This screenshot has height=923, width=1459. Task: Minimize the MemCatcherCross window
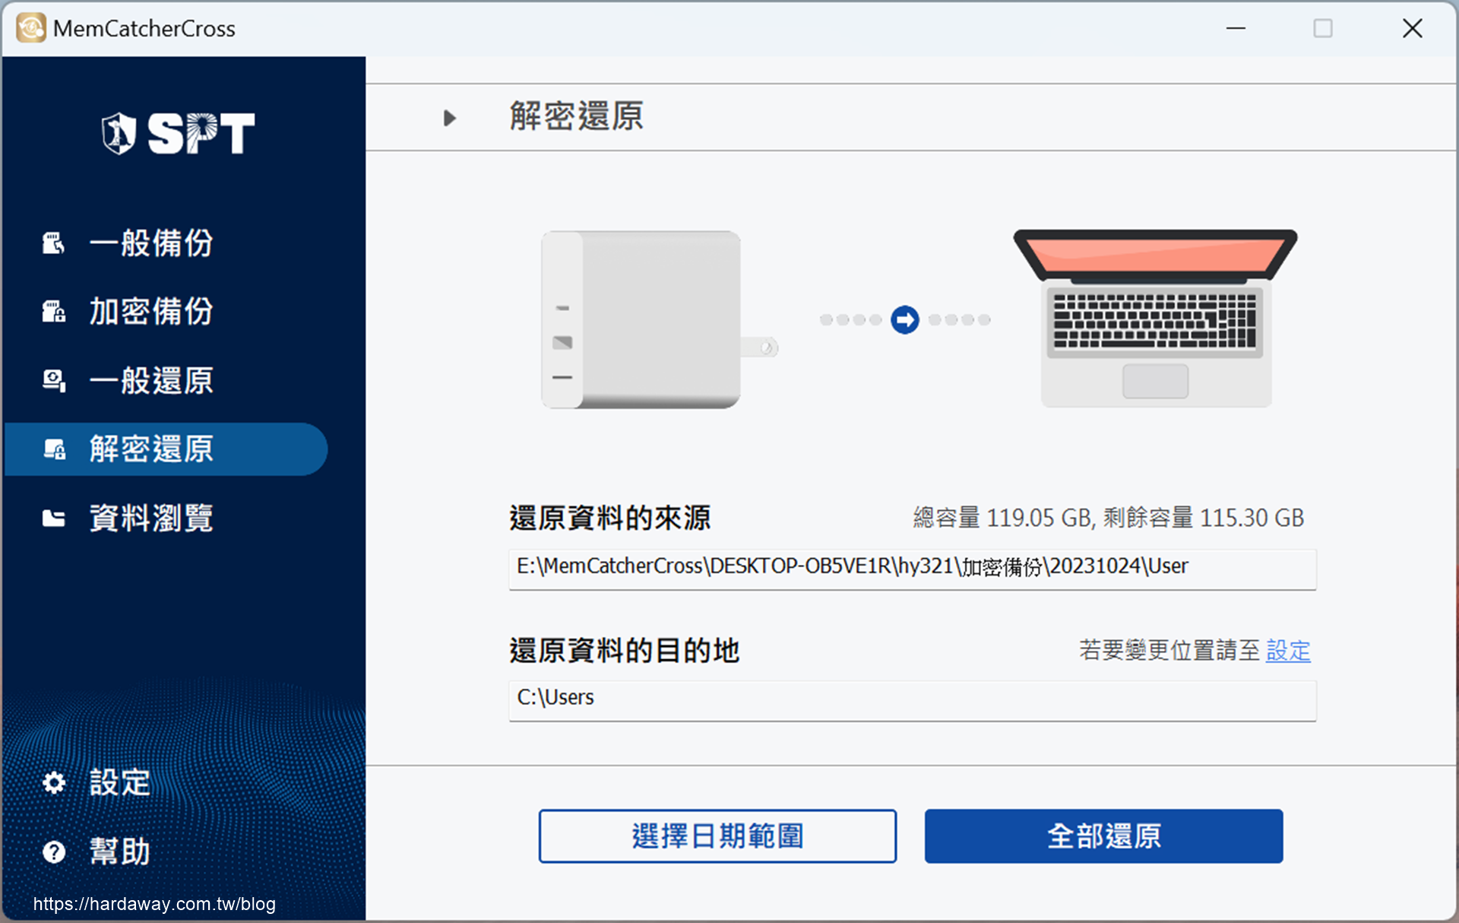point(1236,28)
